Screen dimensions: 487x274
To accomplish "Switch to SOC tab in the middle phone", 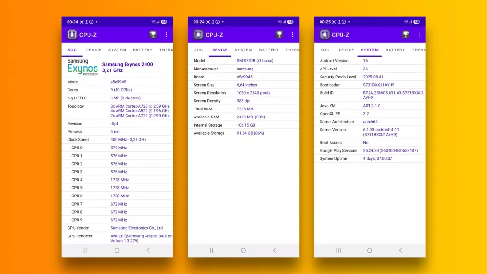I will tap(198, 50).
